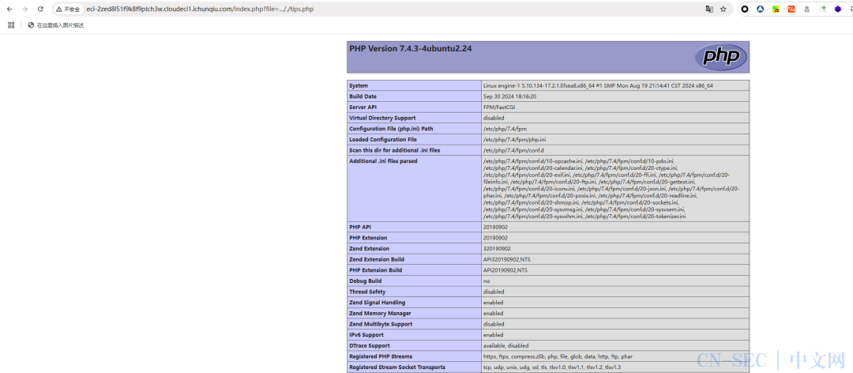The image size is (853, 373).
Task: Open the yellow JS extension
Action: [x=776, y=9]
